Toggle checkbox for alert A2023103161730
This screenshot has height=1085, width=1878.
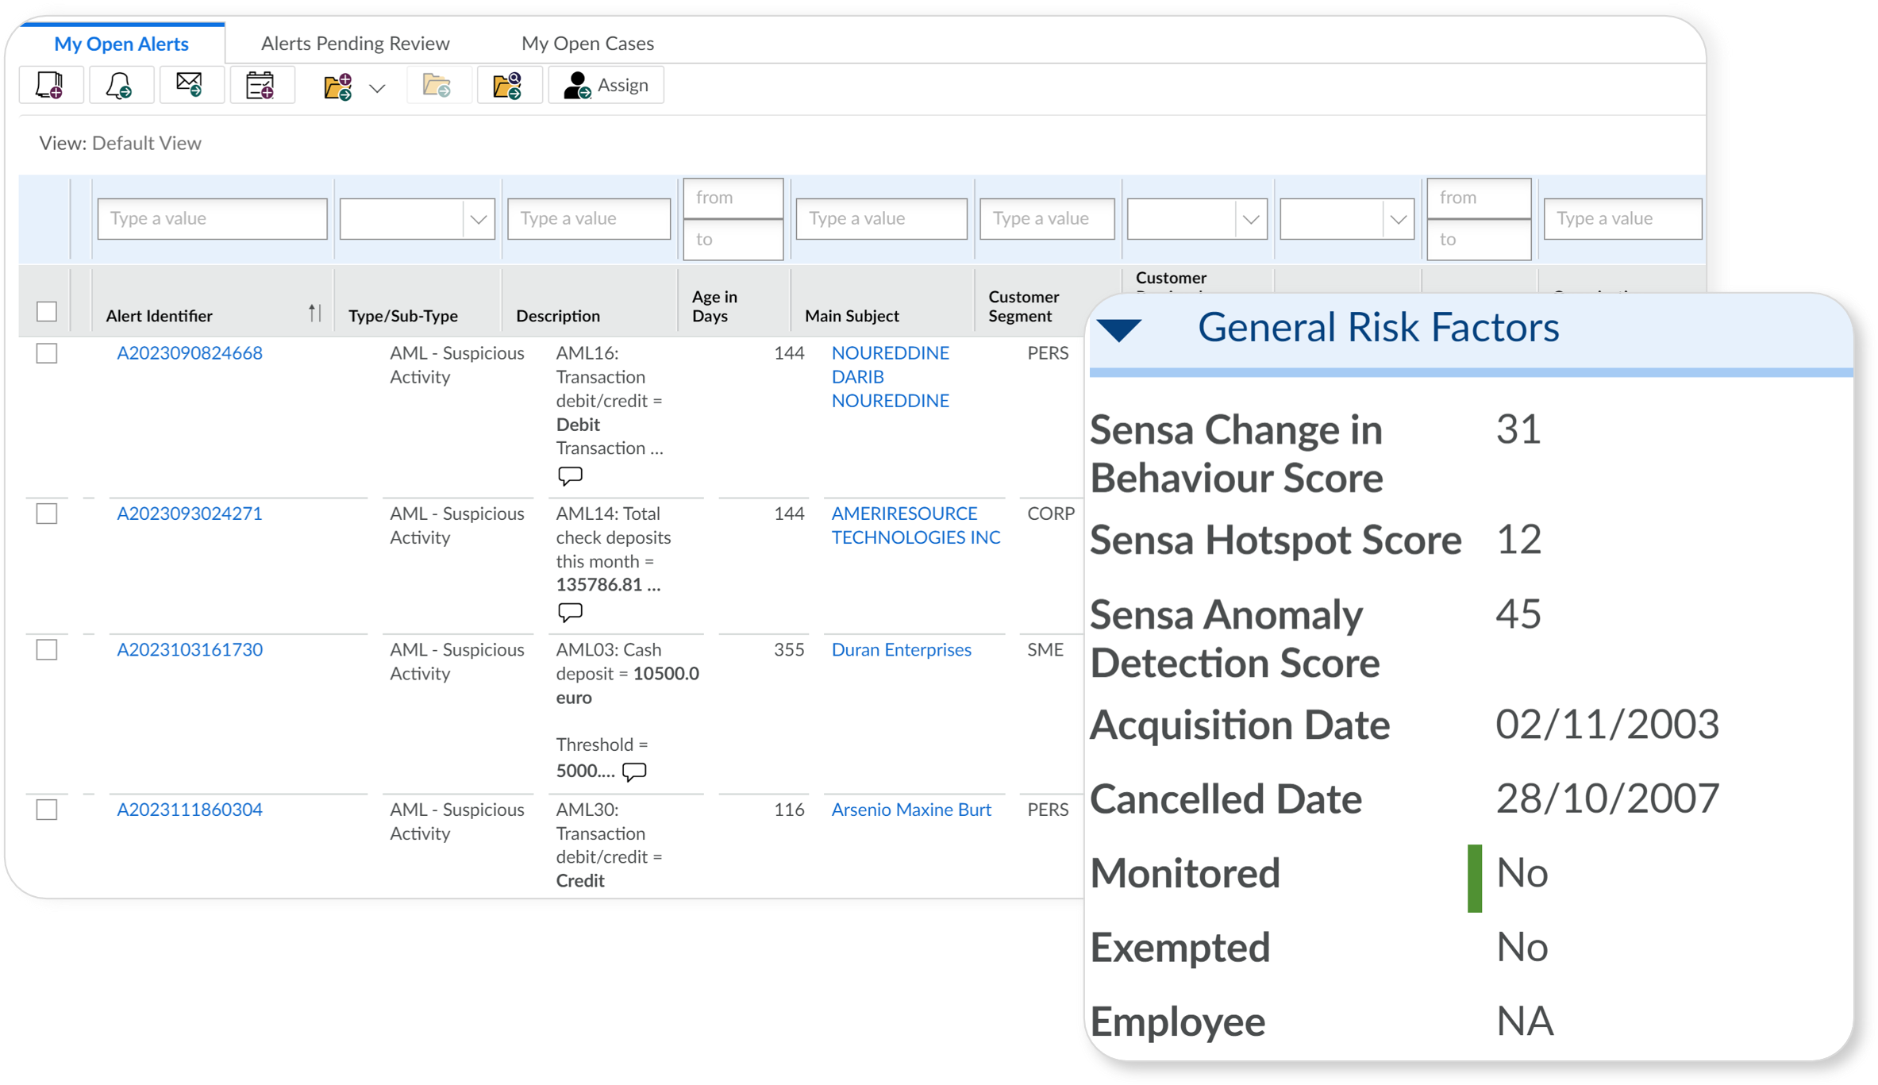47,650
